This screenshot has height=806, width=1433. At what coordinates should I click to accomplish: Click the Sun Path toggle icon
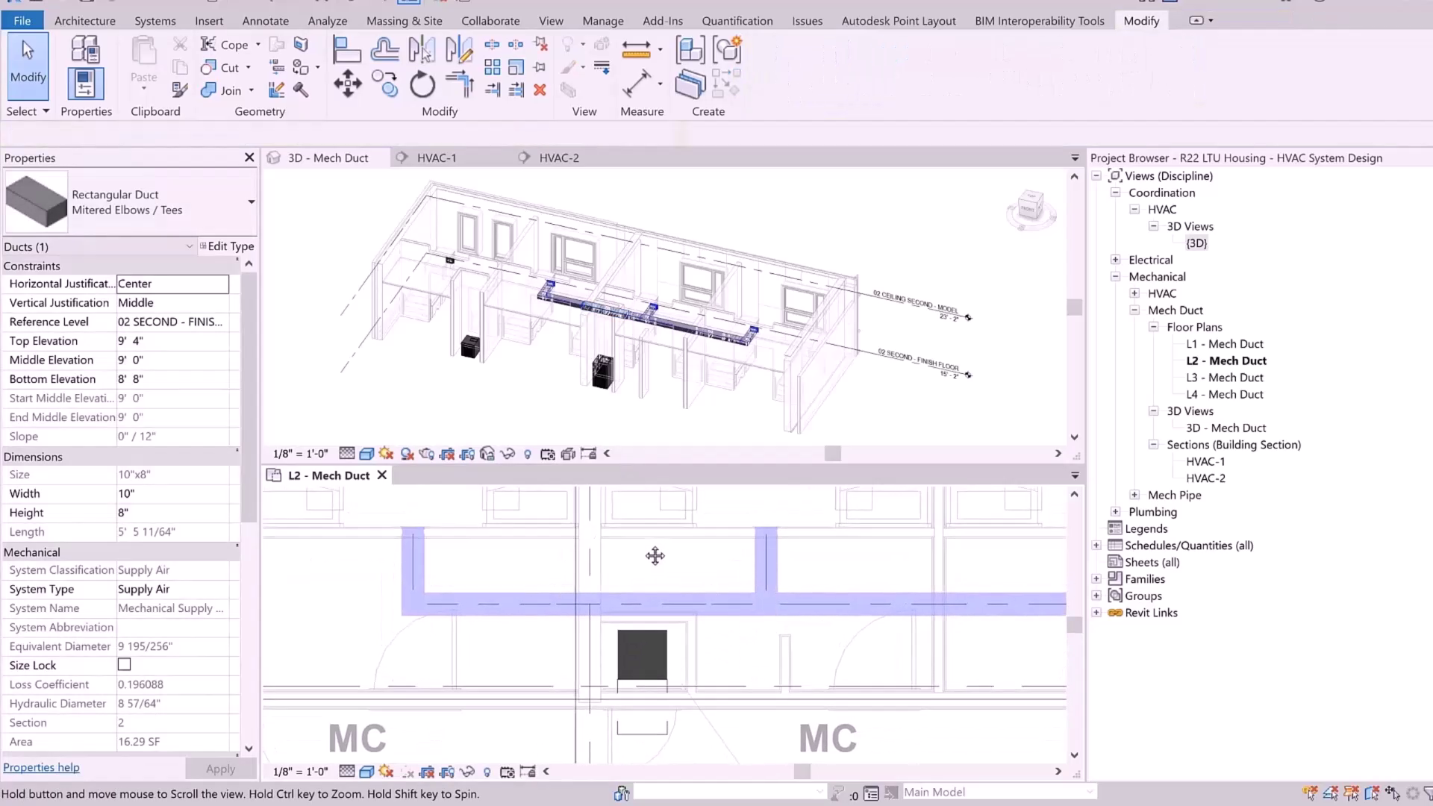pyautogui.click(x=386, y=453)
